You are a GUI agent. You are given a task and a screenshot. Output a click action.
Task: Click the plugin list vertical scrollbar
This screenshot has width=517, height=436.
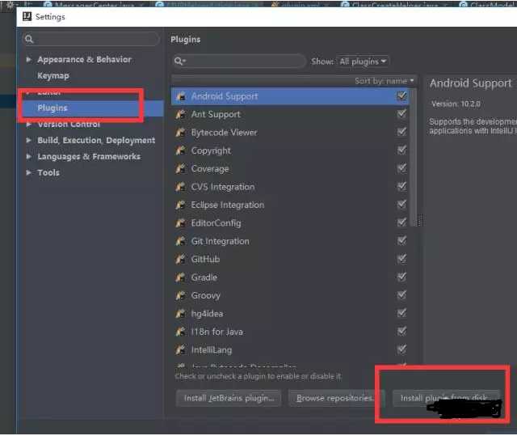tap(414, 157)
